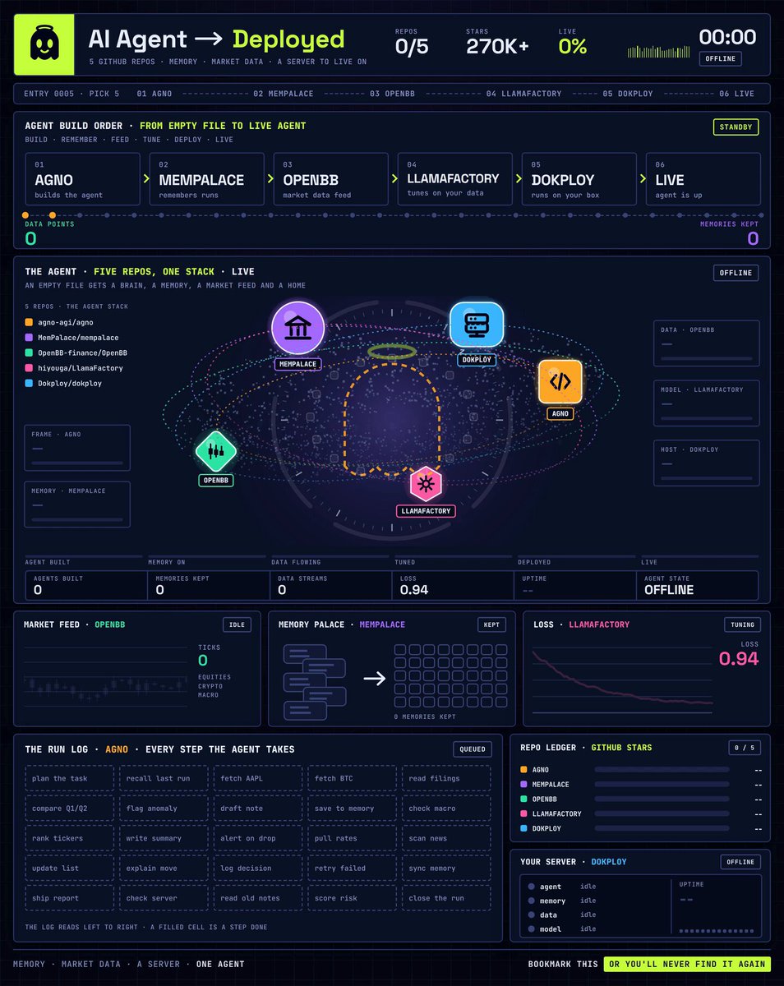Click the 'close the run' run log cell

coord(446,898)
